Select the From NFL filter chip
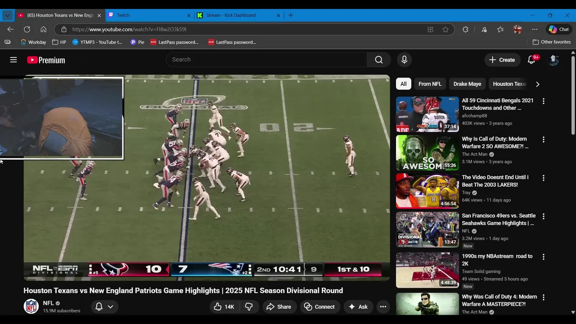Screen dimensions: 576x324 tap(430, 84)
